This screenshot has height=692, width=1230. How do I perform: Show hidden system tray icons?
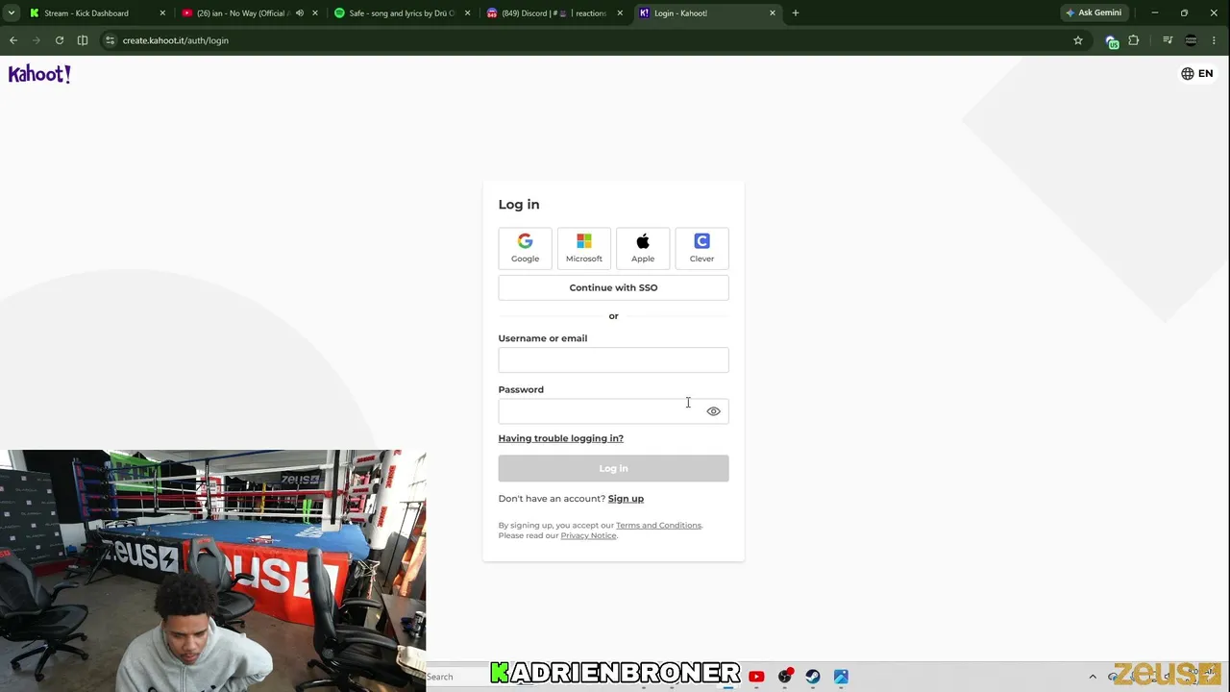[1093, 677]
